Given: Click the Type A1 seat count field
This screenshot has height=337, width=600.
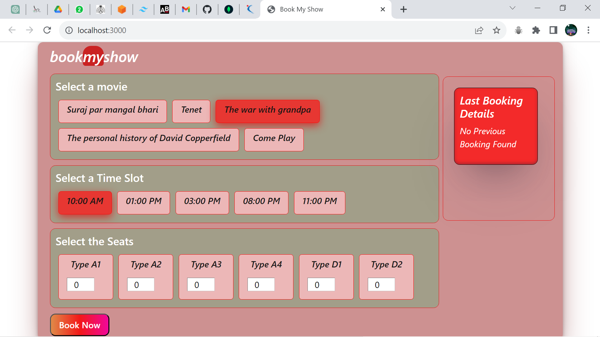Looking at the screenshot, I should pyautogui.click(x=81, y=285).
